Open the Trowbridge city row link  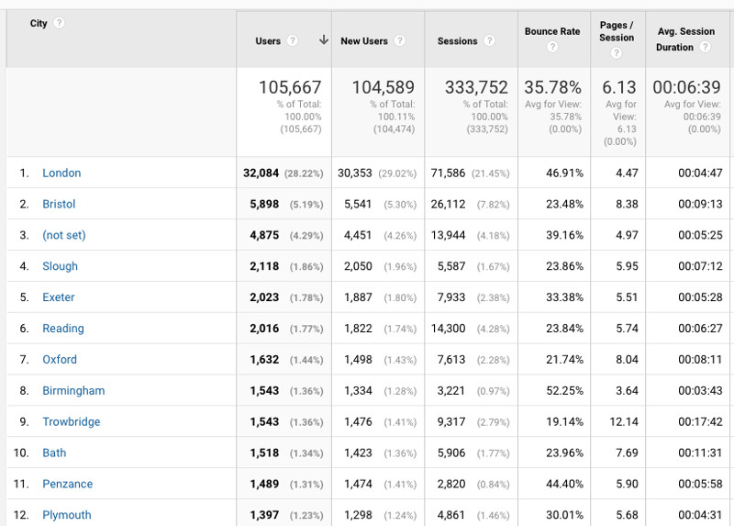coord(72,421)
